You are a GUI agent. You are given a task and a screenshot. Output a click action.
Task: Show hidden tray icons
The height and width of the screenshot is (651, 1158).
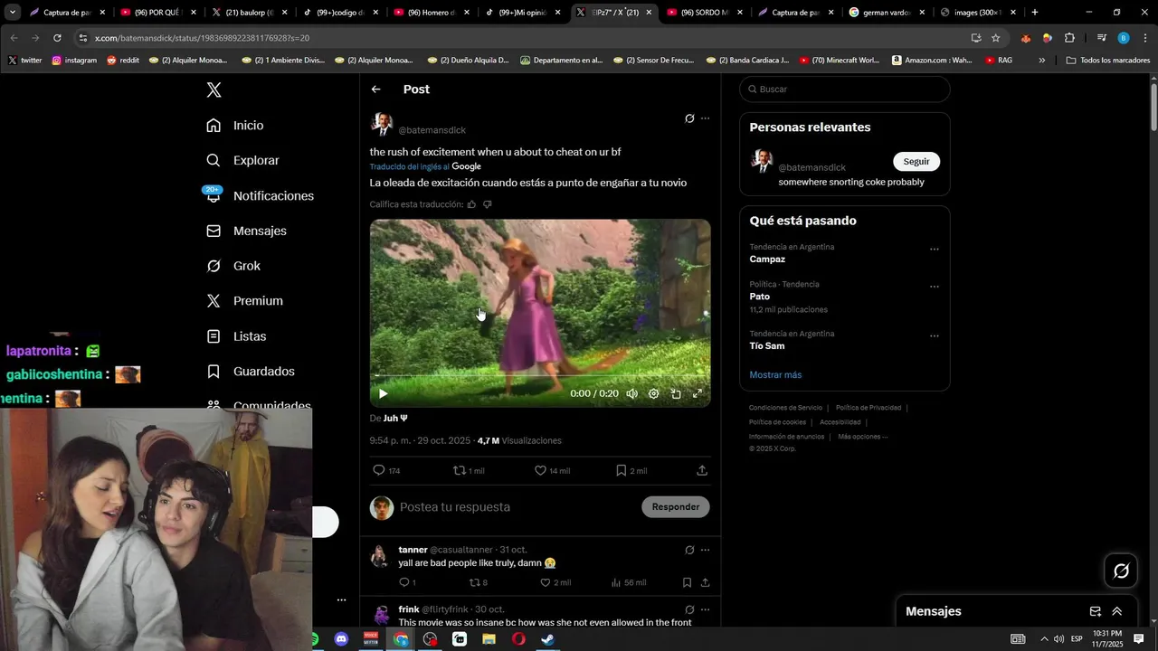1044,639
